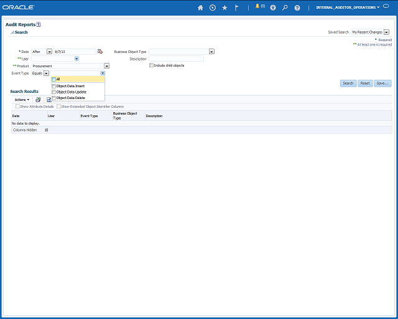Click the date field showing 8/7/13
This screenshot has height=319, width=398.
(75, 52)
